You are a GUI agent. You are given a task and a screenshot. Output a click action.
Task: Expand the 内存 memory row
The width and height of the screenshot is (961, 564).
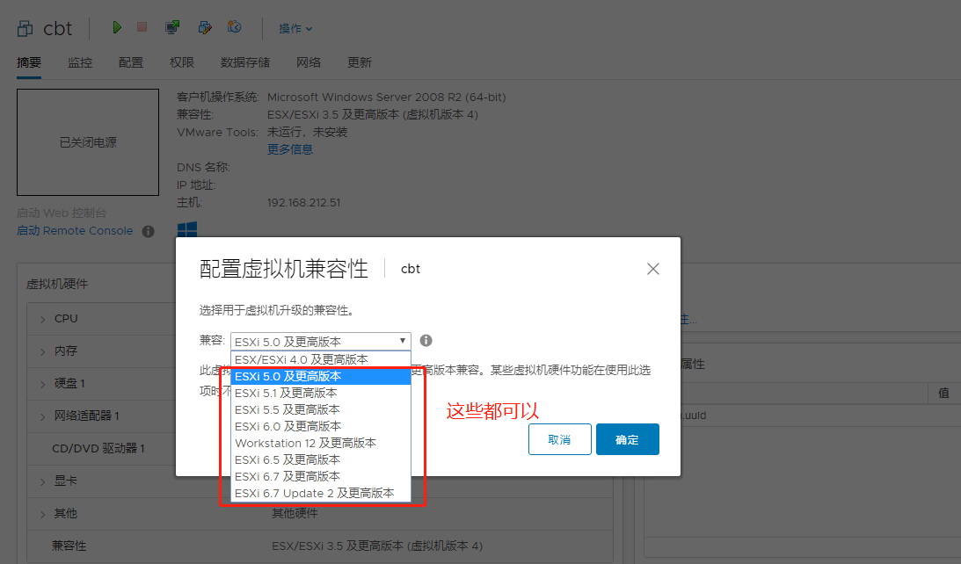click(43, 351)
